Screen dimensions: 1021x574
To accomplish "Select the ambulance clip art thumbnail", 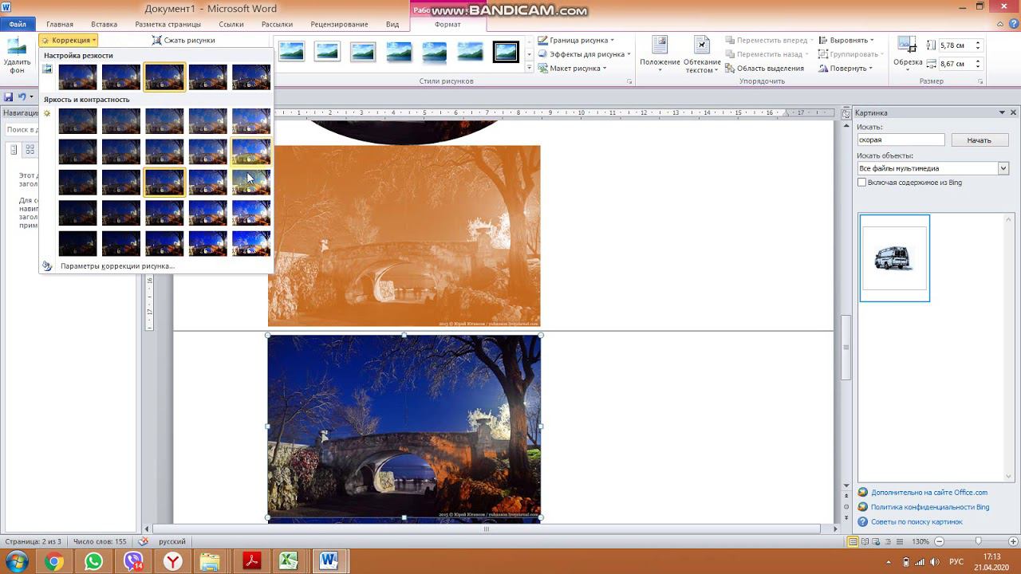I will pyautogui.click(x=894, y=258).
